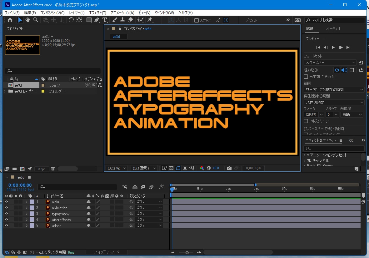Switch to the オーディオ tab
Screen dimensions: 369x258
[x=333, y=29]
